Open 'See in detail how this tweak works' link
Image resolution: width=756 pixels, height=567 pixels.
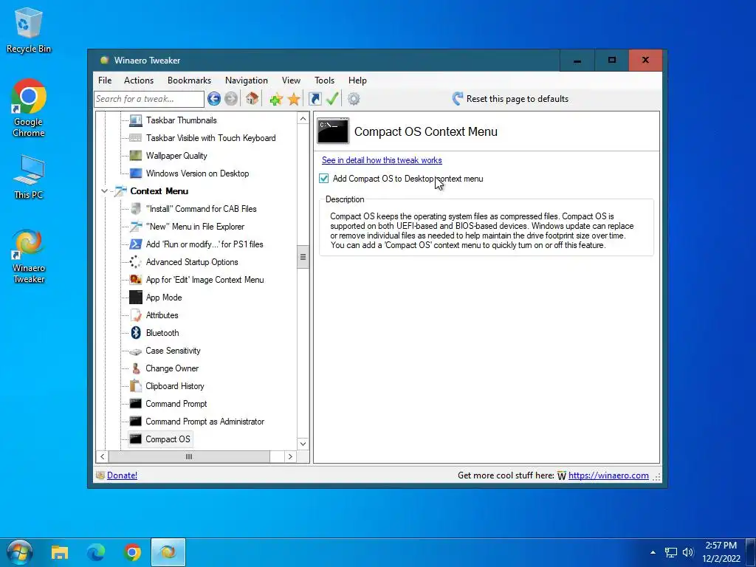[x=382, y=160]
